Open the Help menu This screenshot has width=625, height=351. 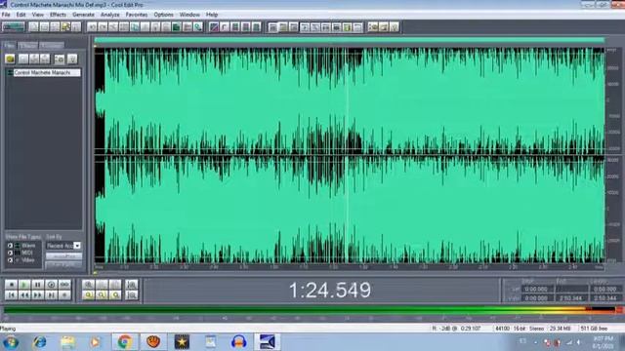[x=212, y=15]
